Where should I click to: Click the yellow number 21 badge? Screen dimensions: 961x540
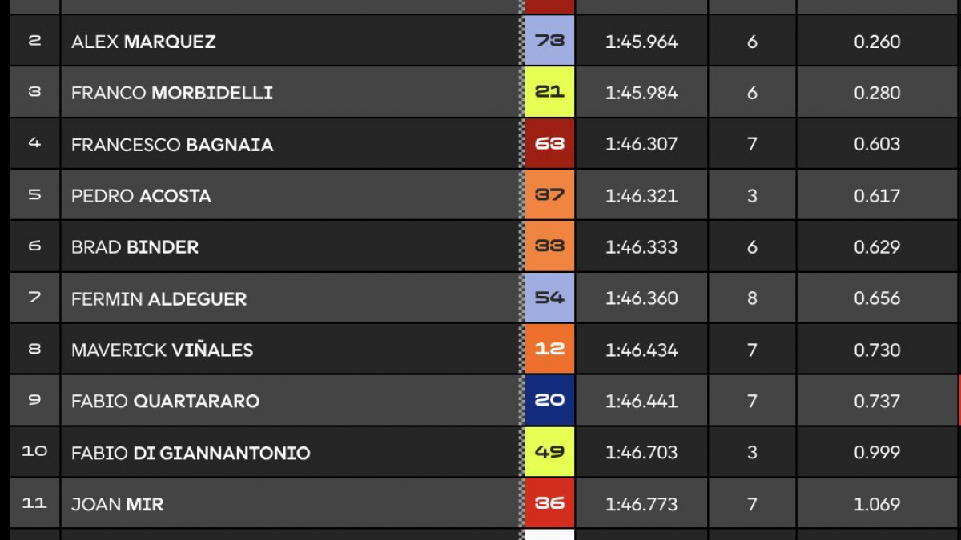pos(549,92)
